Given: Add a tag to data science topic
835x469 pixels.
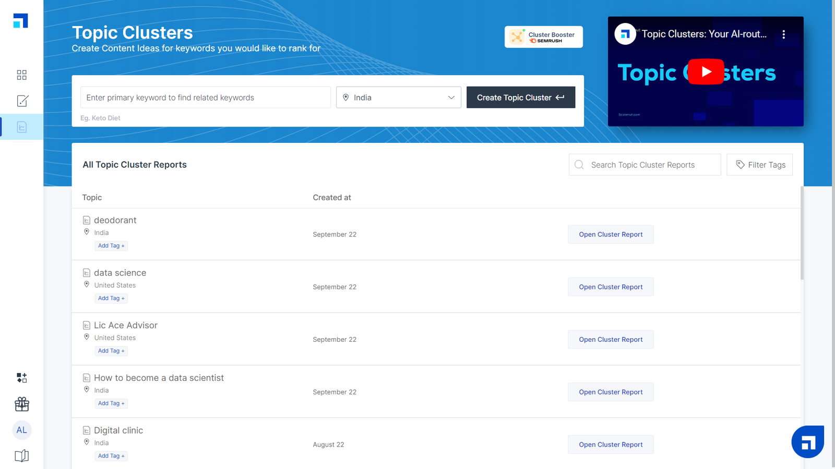Looking at the screenshot, I should coord(111,298).
